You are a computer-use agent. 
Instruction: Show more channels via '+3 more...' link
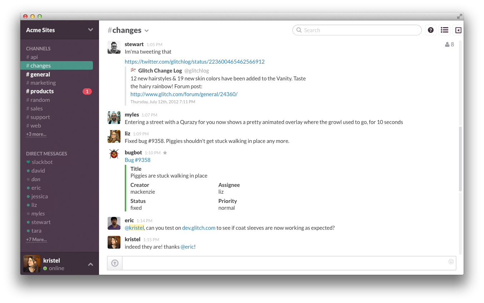(36, 134)
